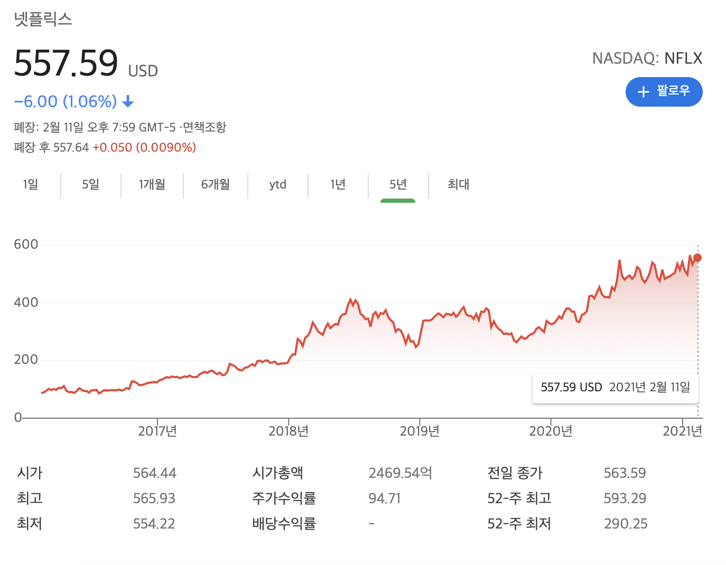Click the 주가수익률 label
This screenshot has height=565, width=726.
coord(284,498)
